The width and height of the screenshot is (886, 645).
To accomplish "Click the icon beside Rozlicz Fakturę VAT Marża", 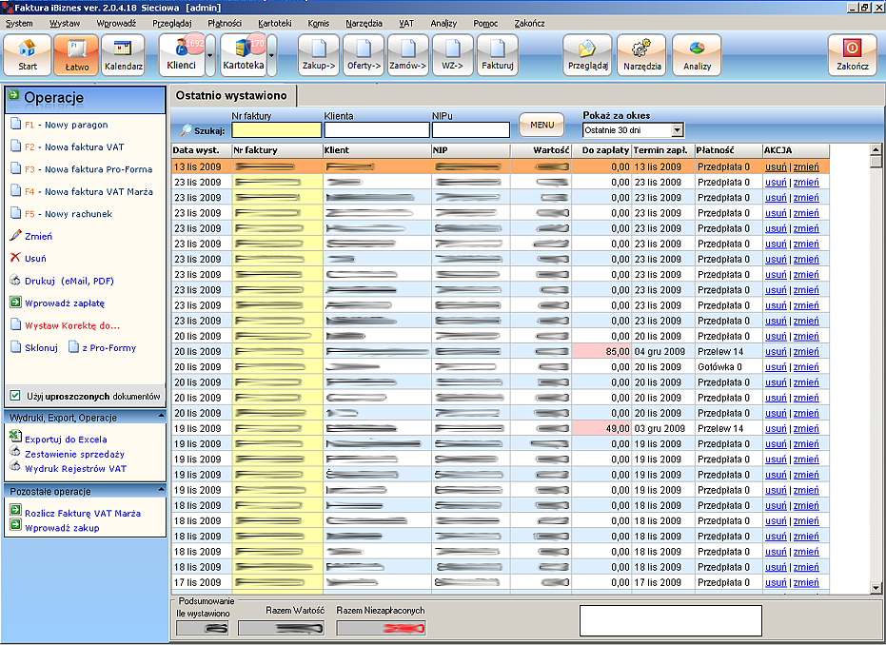I will click(x=15, y=510).
